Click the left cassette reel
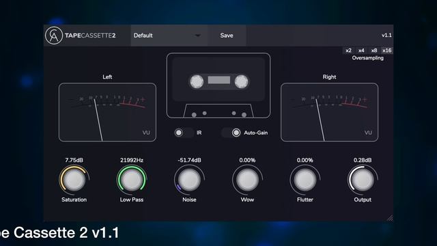The width and height of the screenshot is (437, 246). [197, 81]
